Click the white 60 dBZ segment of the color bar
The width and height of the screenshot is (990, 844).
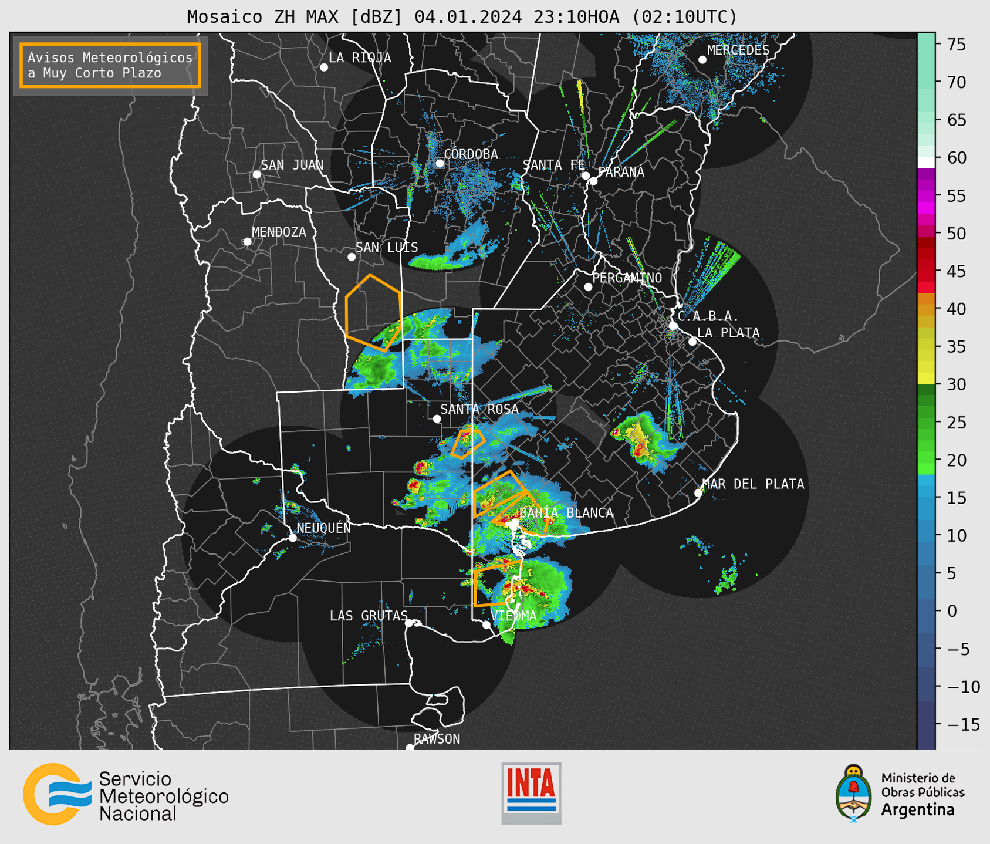coord(926,162)
